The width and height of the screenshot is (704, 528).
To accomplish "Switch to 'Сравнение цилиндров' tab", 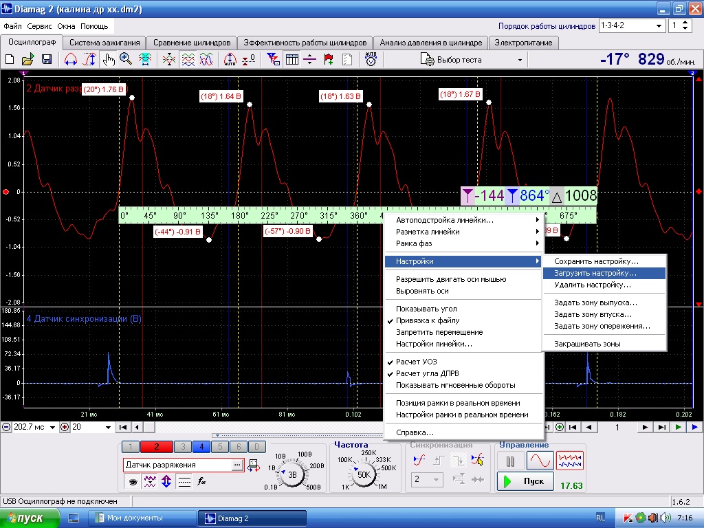I will coord(192,43).
